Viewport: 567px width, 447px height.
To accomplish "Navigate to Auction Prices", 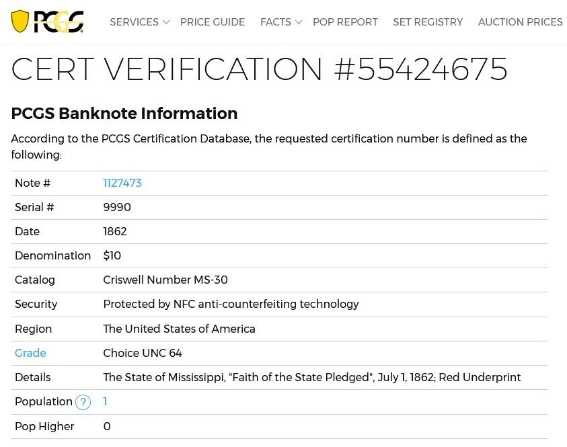I will (x=521, y=22).
